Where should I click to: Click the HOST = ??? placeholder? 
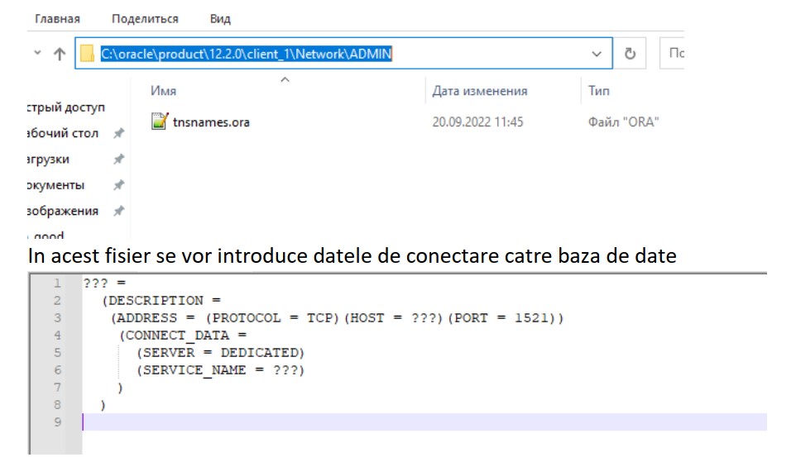click(x=393, y=318)
